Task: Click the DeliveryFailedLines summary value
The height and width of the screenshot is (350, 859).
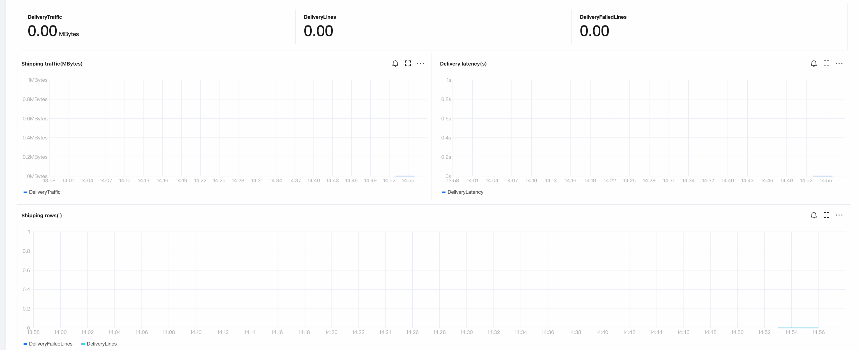Action: (594, 31)
